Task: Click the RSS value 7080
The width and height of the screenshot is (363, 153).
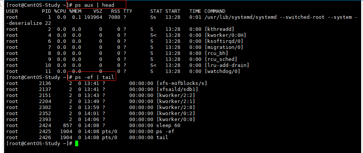Action: tap(114, 17)
